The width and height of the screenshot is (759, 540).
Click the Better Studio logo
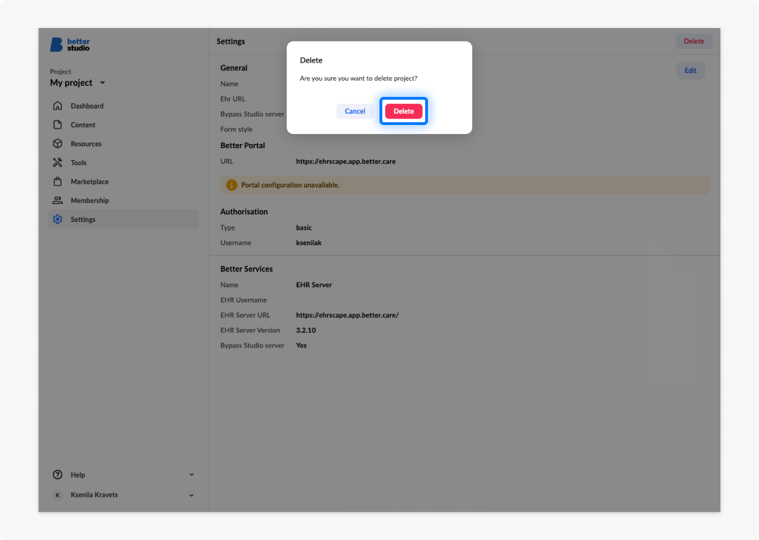pos(70,44)
